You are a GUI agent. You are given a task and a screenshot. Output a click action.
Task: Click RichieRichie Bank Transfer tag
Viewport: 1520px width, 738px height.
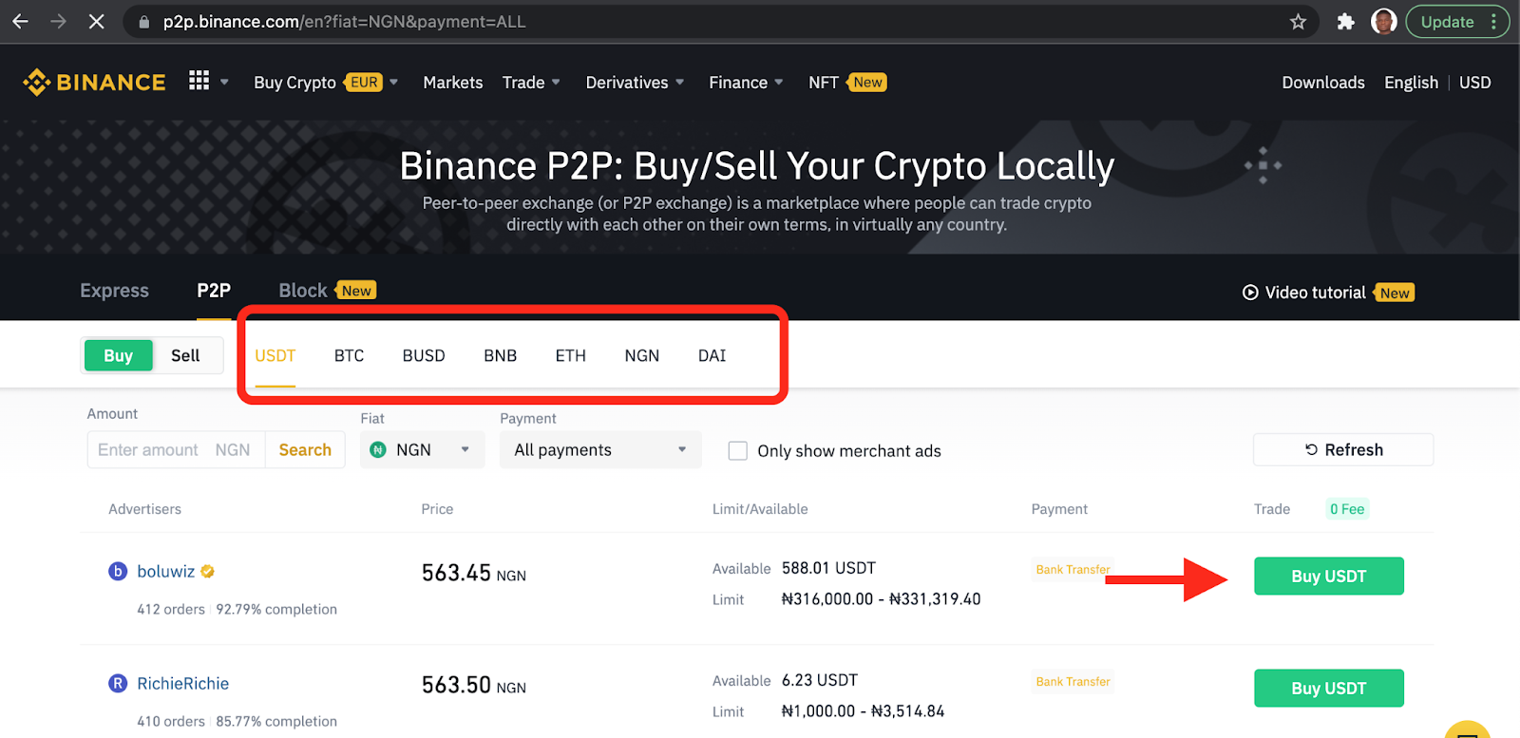click(1073, 681)
